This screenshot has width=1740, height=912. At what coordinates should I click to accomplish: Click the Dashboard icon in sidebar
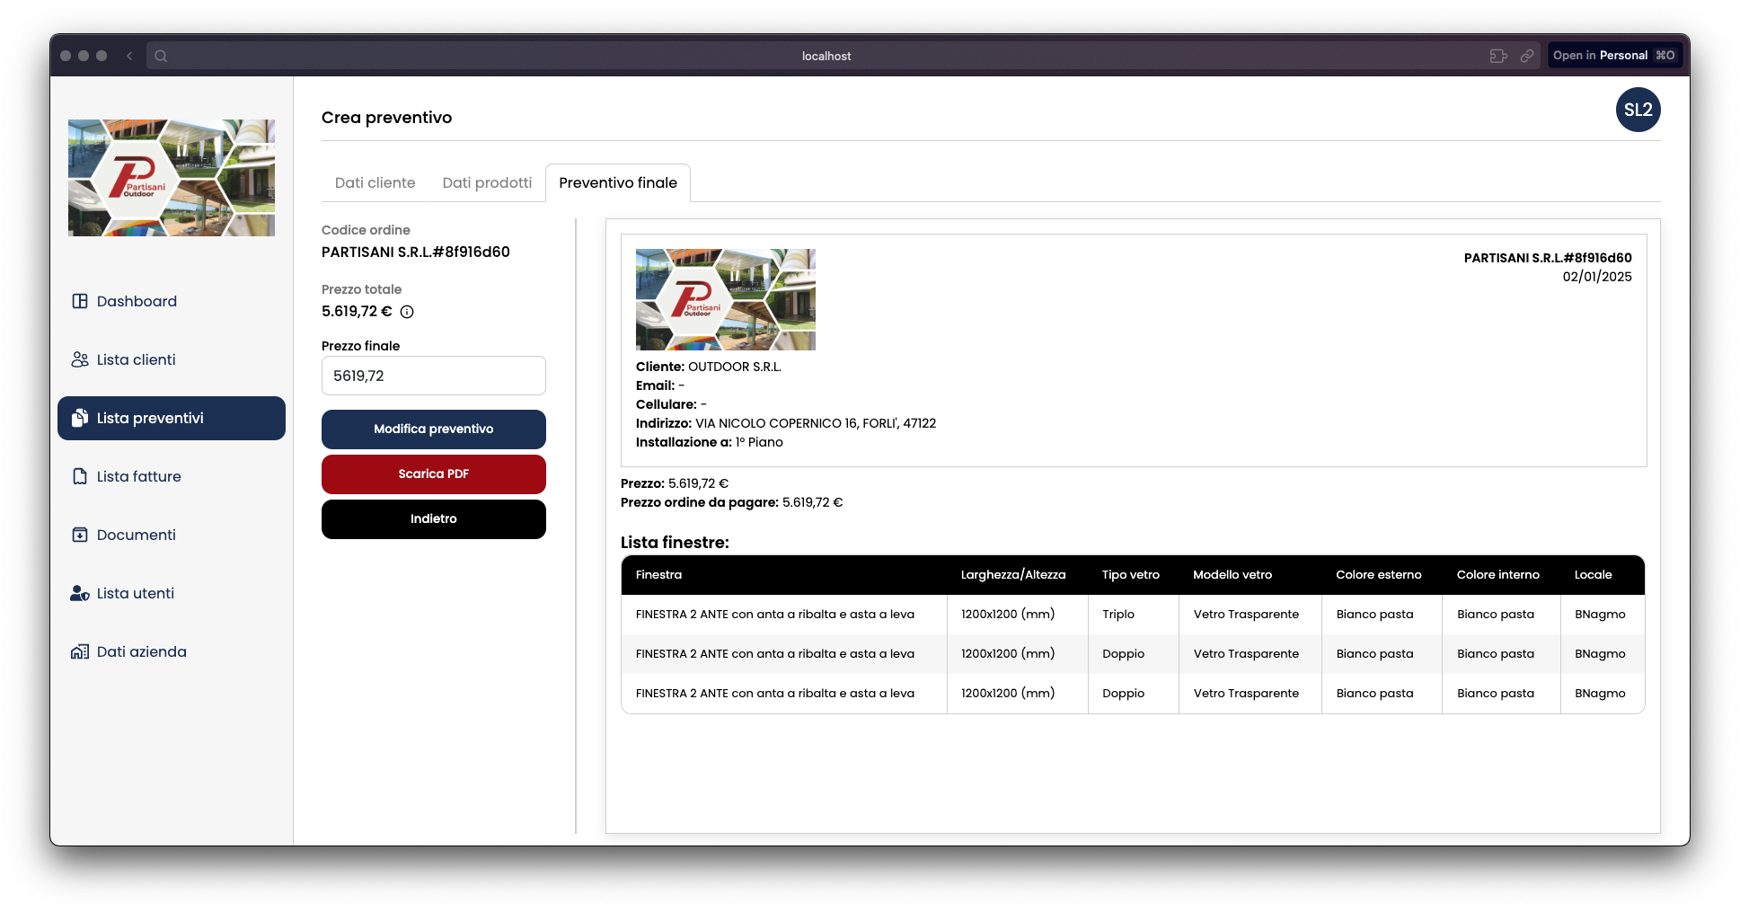(80, 301)
